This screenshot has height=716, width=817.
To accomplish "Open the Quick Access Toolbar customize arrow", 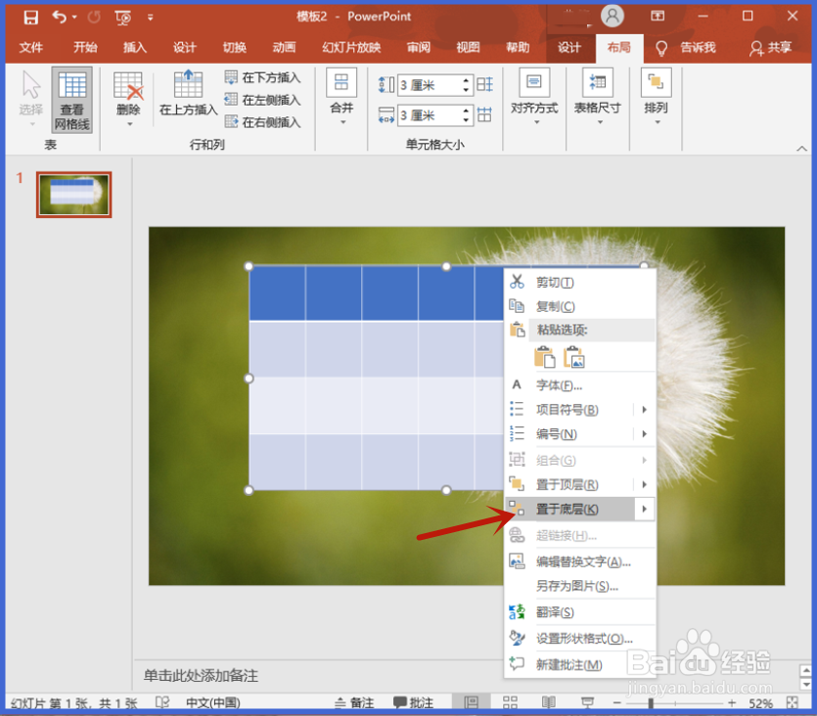I will [150, 18].
